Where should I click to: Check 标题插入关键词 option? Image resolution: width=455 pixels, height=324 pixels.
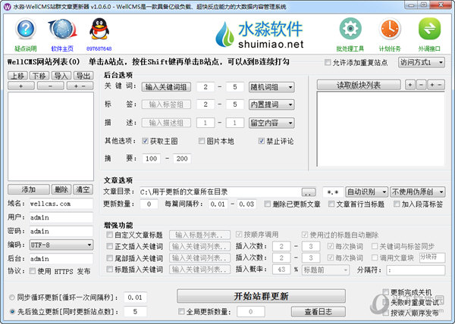110,269
